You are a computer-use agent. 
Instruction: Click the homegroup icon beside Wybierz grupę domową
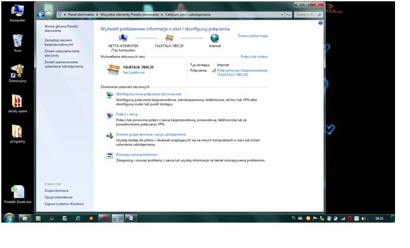point(109,135)
